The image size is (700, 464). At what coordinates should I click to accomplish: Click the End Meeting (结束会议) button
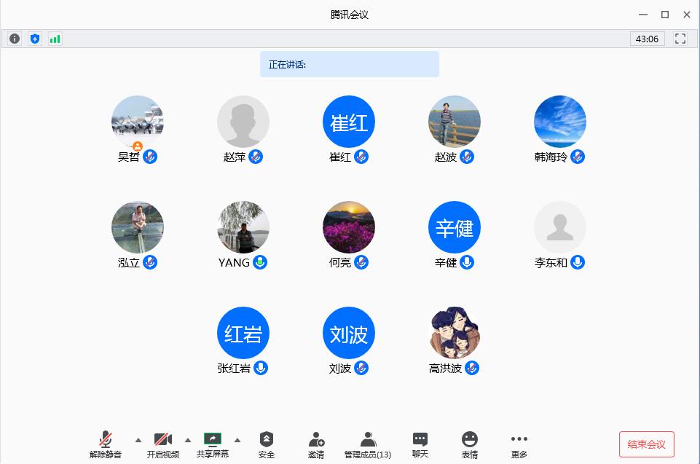[646, 444]
